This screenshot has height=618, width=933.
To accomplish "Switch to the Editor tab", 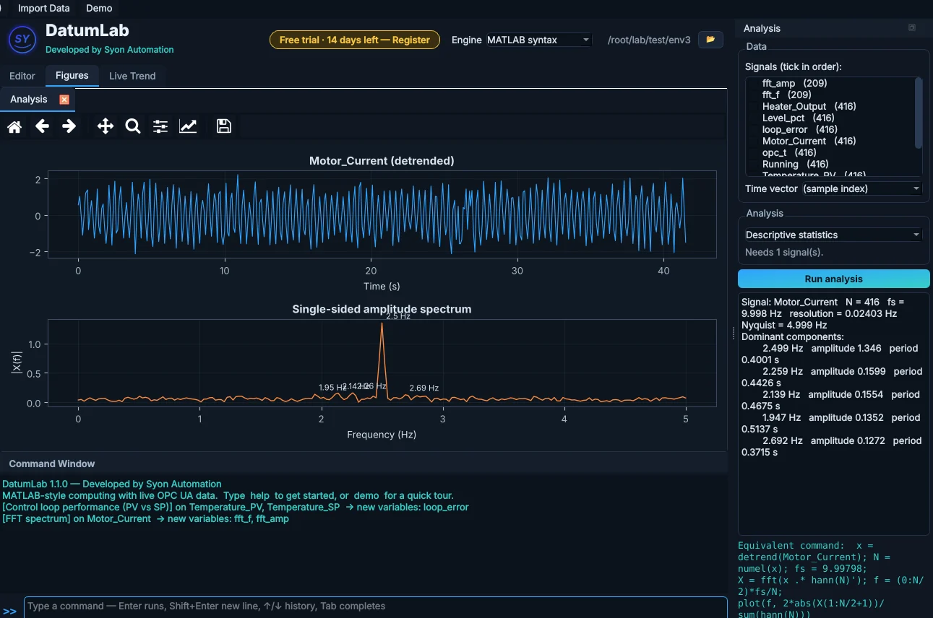I will (22, 76).
